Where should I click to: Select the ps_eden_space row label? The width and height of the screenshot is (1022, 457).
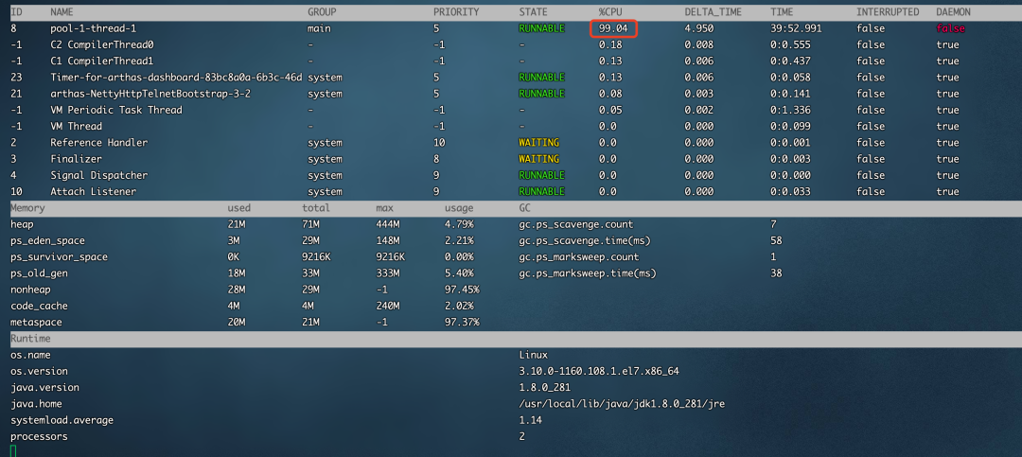pyautogui.click(x=47, y=240)
